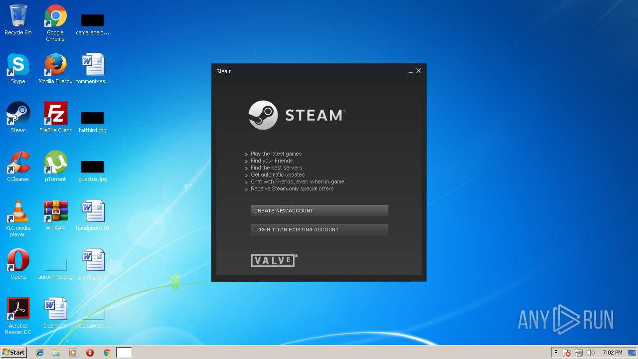
Task: Select the Opera desktop shortcut
Action: pos(18,264)
